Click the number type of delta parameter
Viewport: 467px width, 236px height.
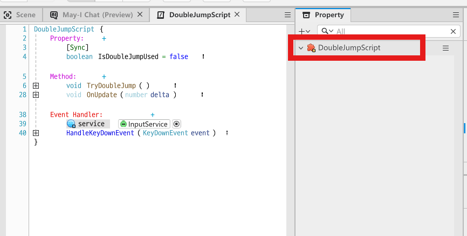136,95
